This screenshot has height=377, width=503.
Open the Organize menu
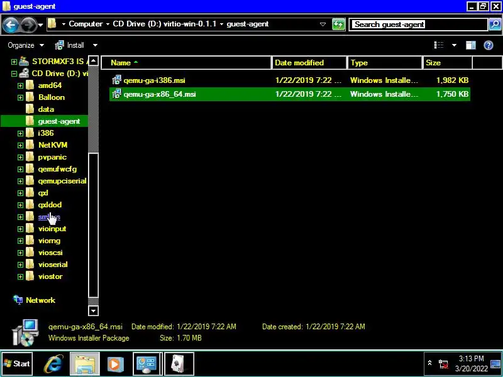click(26, 45)
